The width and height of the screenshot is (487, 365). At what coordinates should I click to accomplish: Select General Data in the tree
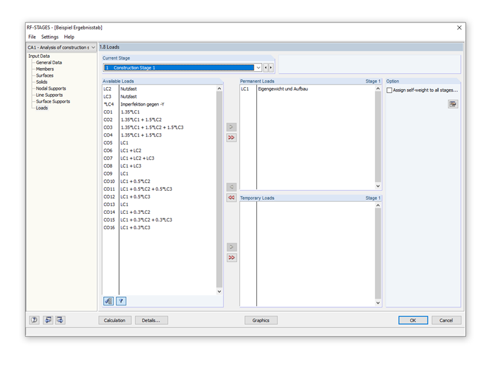49,62
